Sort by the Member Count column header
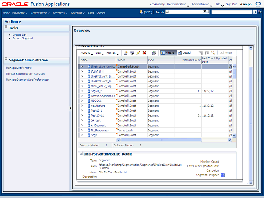Viewport: 264px width, 198px height. (x=188, y=60)
